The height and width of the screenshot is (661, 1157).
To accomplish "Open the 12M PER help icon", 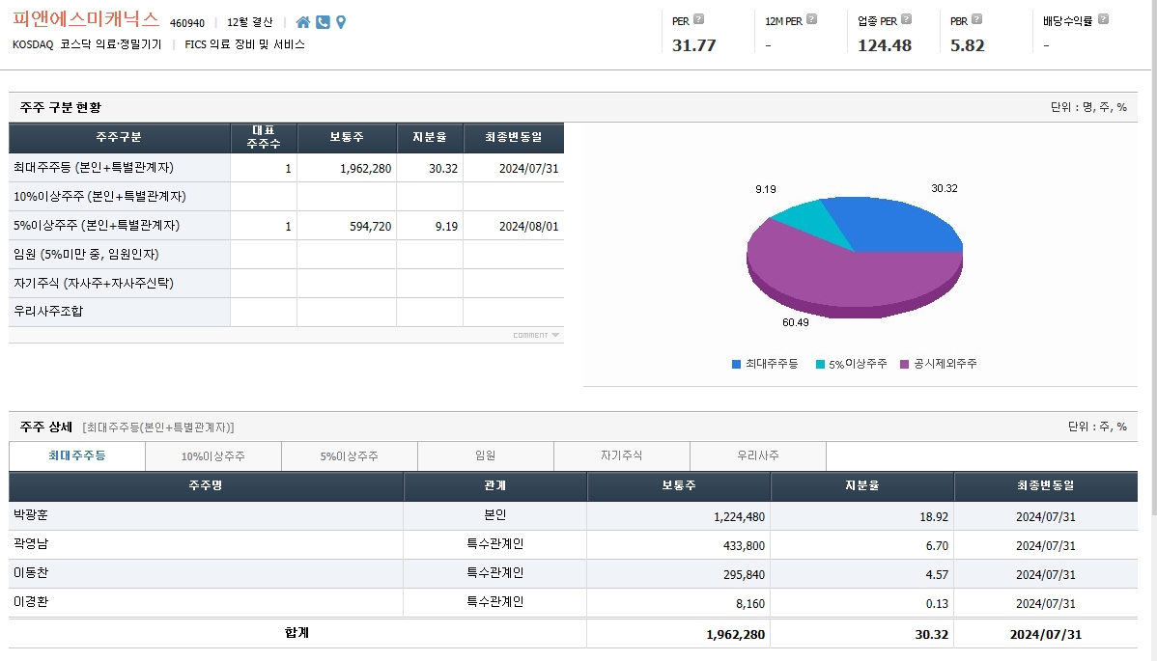I will pyautogui.click(x=811, y=19).
